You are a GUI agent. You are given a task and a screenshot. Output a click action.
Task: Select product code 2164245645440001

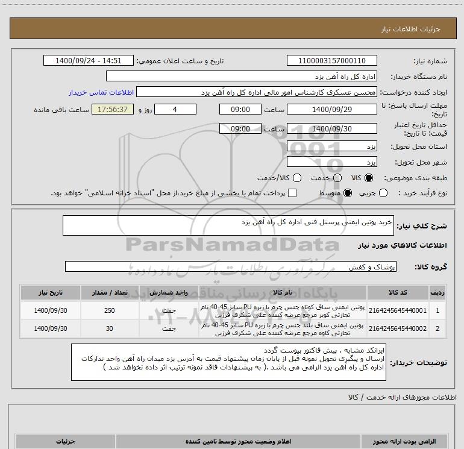398,310
